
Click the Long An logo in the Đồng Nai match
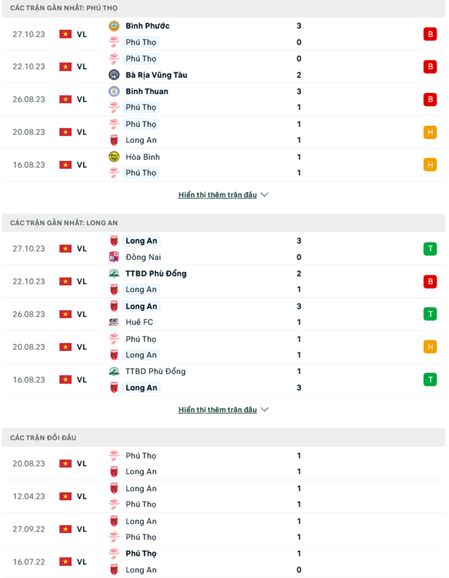113,241
